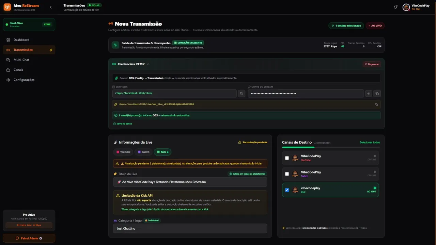Check the VibeCodePlay YouTube channel checkbox
Viewport: 436px width, 245px height.
287,158
